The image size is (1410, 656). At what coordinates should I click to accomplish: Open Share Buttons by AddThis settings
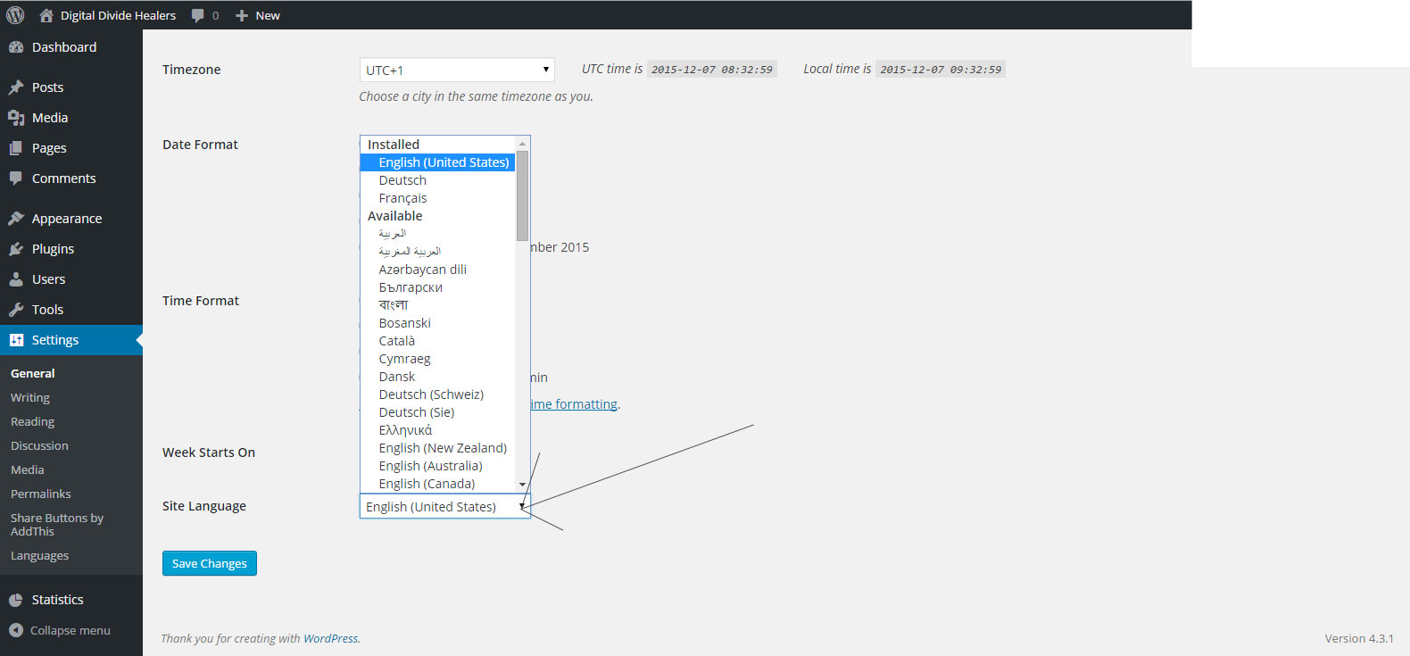[x=57, y=525]
